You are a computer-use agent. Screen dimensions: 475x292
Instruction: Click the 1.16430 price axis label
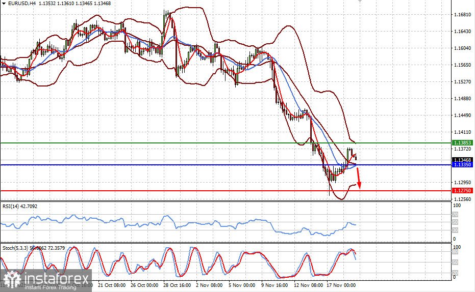[x=463, y=32]
